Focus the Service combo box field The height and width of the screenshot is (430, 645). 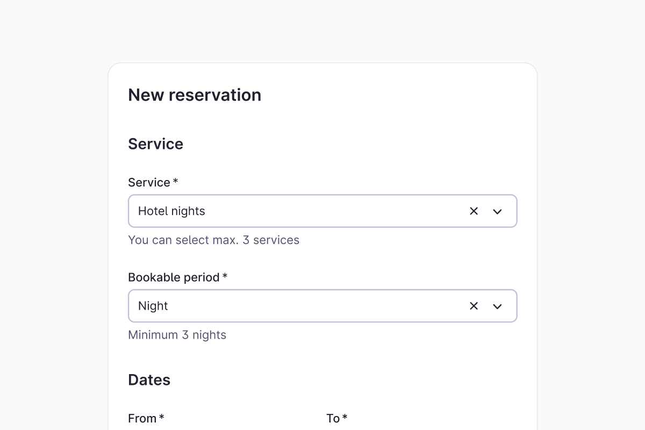[322, 211]
